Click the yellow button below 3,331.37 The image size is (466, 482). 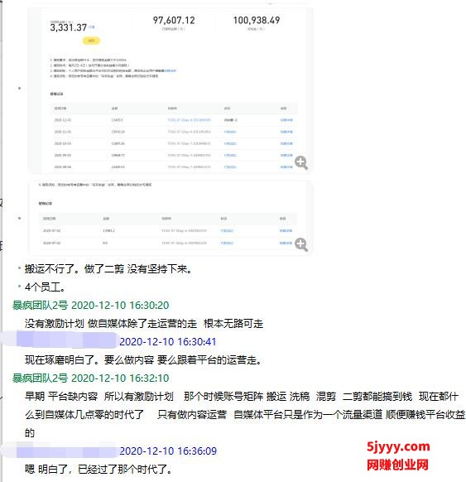click(91, 41)
